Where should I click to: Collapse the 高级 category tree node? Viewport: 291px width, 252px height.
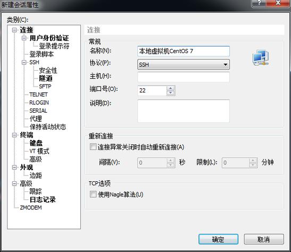coord(14,183)
